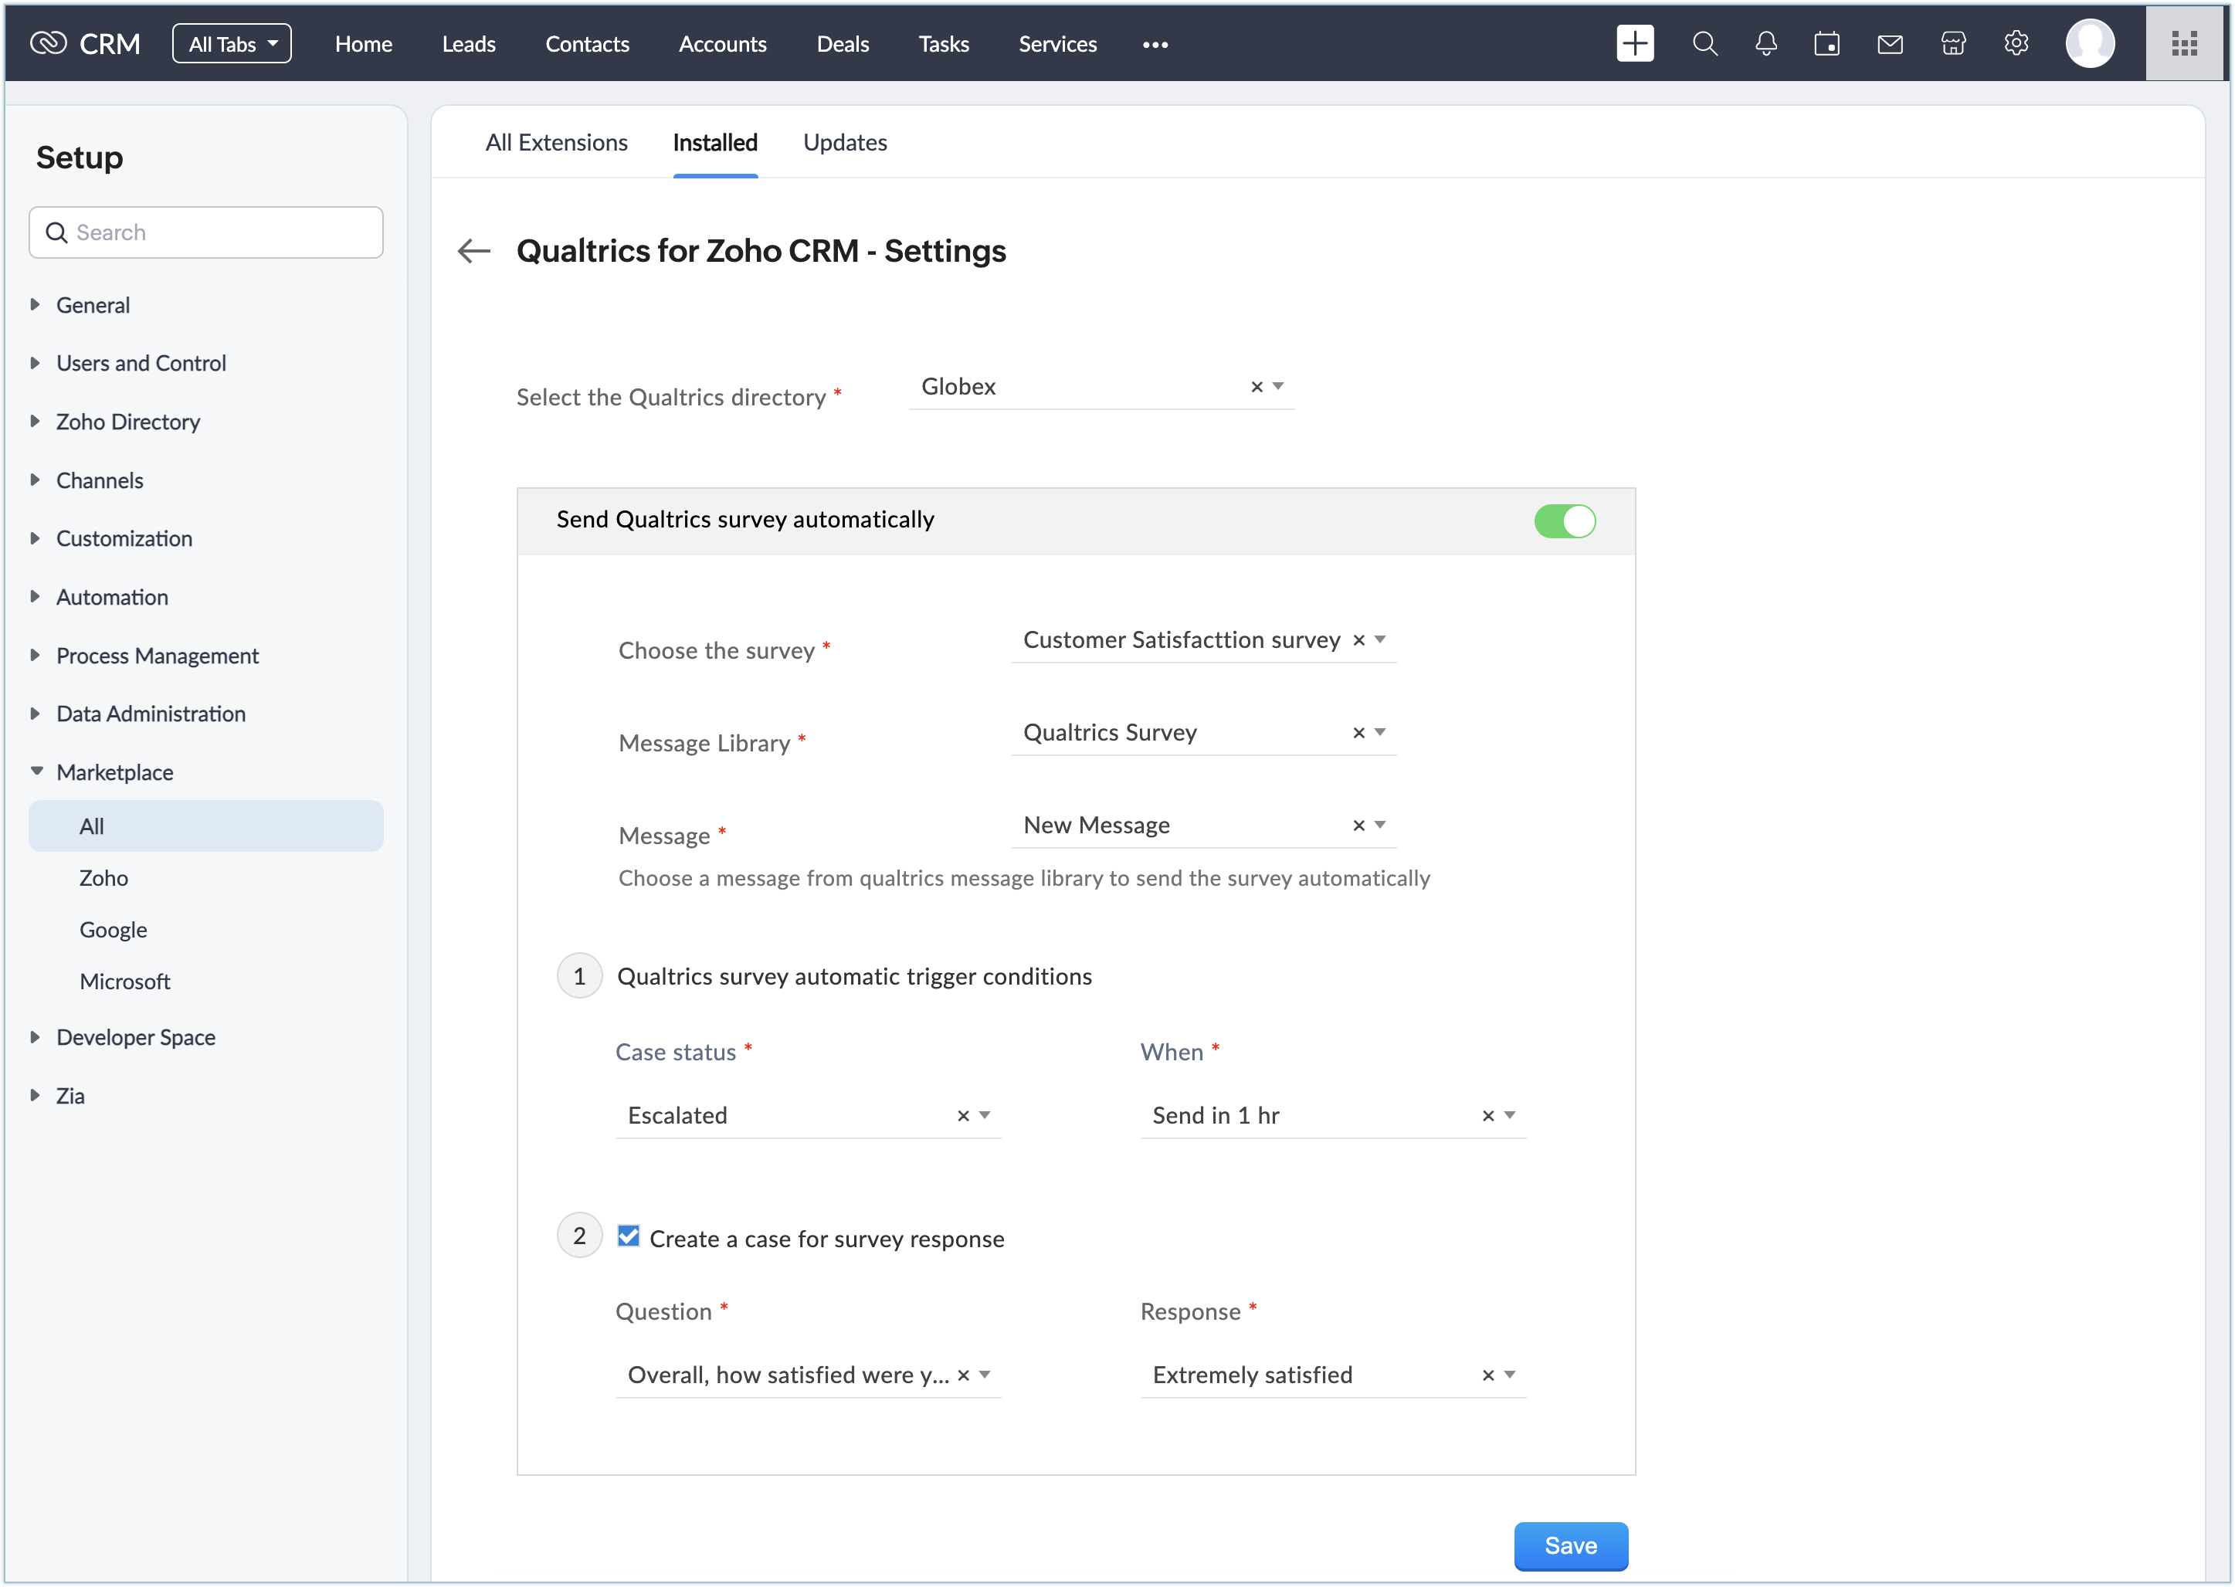Switch to the All Extensions tab
This screenshot has height=1587, width=2235.
tap(556, 143)
